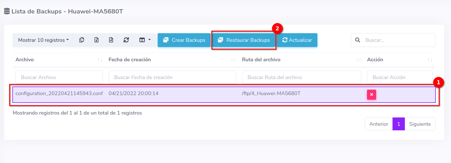Open the column visibility dropdown

(x=145, y=40)
